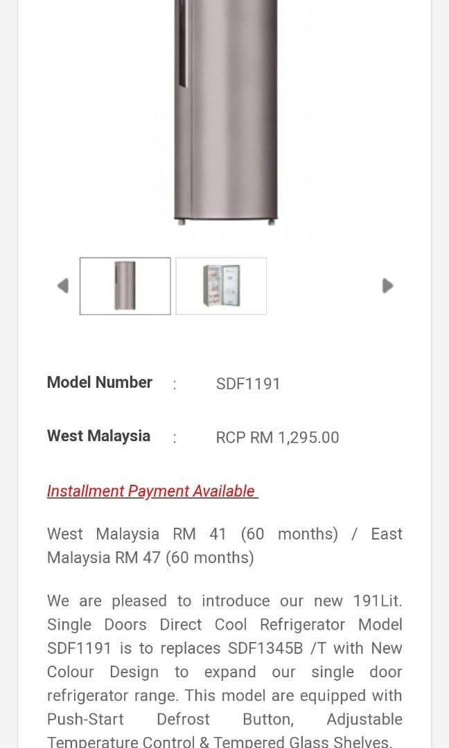Image resolution: width=449 pixels, height=748 pixels.
Task: Click the price RCP RM 1,295.00
Action: pos(277,437)
